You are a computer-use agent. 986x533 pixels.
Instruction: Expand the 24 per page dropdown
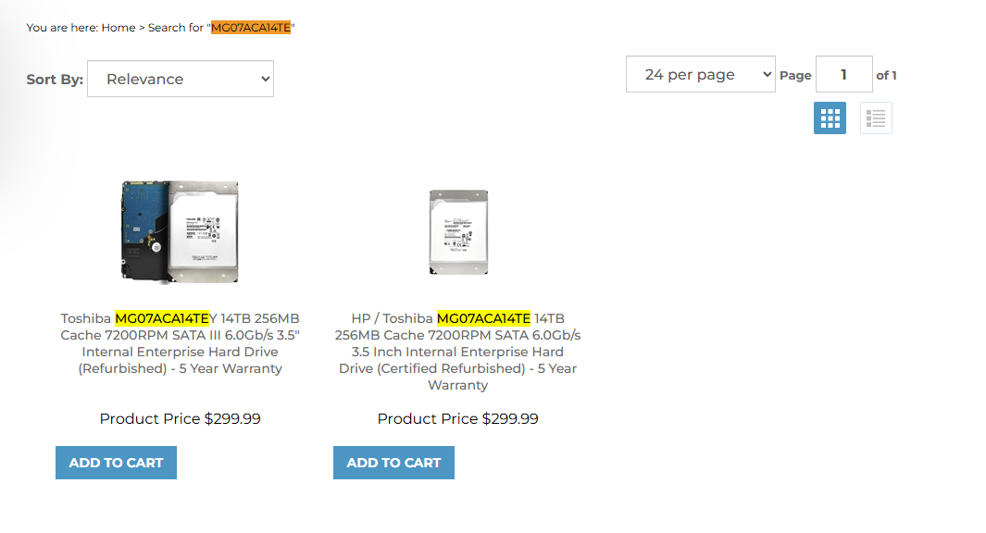701,75
